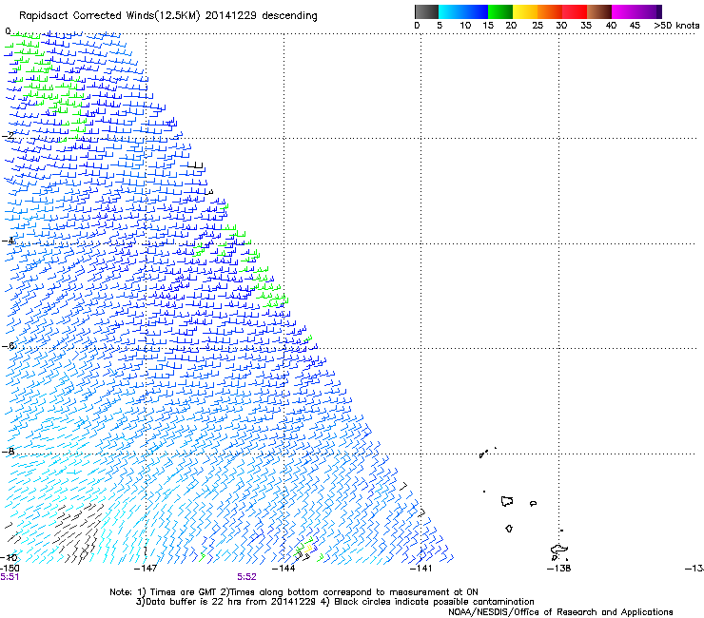The image size is (704, 618).
Task: Pick the magenta 40-45 knots legend segment
Action: (x=624, y=11)
